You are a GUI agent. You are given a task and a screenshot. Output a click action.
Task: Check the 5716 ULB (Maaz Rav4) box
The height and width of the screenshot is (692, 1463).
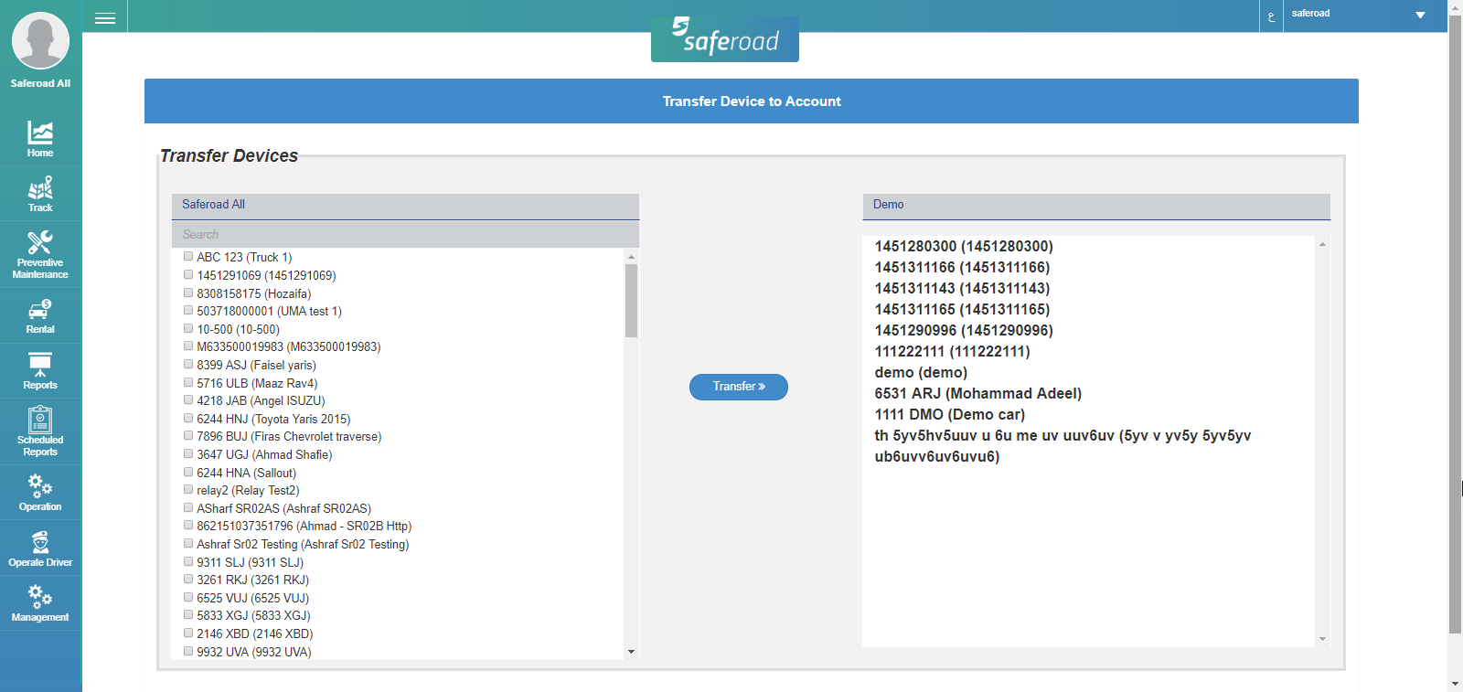(x=188, y=382)
